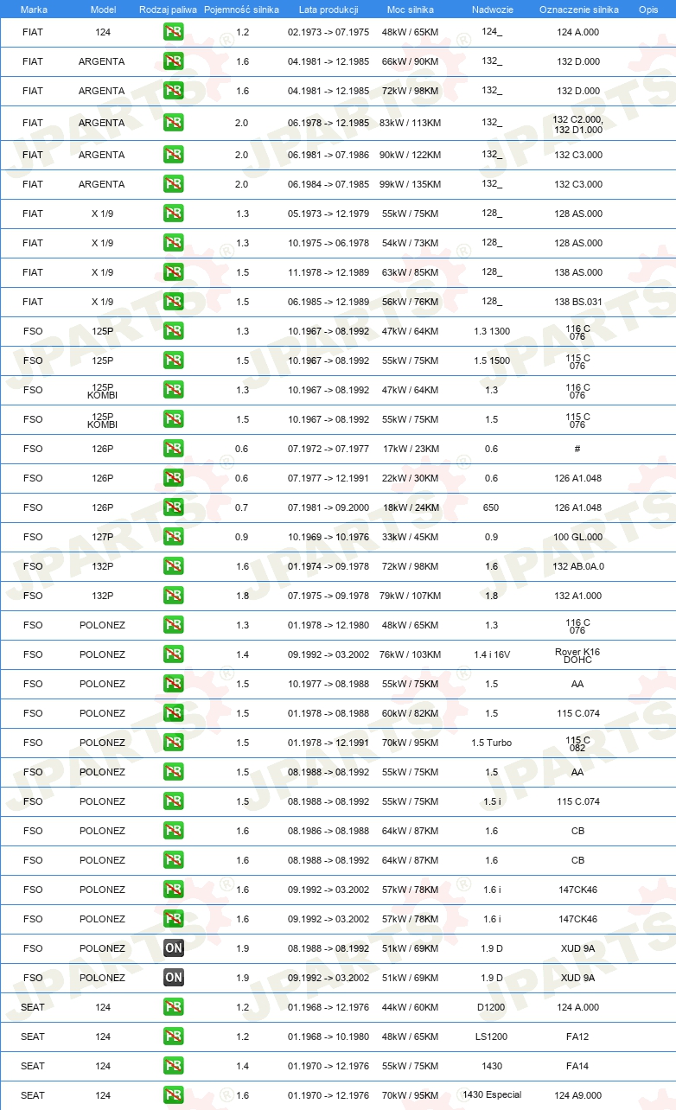The height and width of the screenshot is (1110, 676).
Task: Click the Pojemność silnika column header
Action: pos(241,9)
